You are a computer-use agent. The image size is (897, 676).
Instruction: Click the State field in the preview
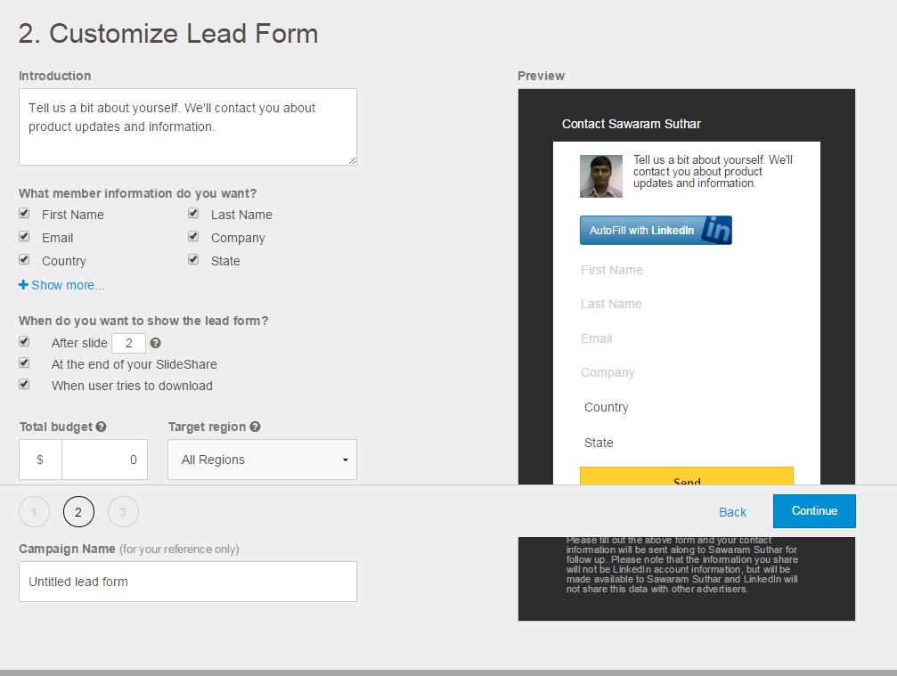687,443
